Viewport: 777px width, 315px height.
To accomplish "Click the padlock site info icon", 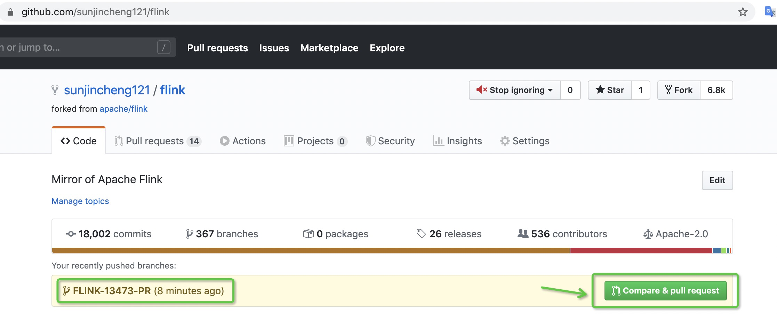I will 10,12.
